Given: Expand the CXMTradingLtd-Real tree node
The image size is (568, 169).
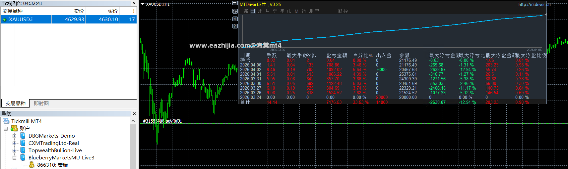Looking at the screenshot, I should tap(14, 143).
